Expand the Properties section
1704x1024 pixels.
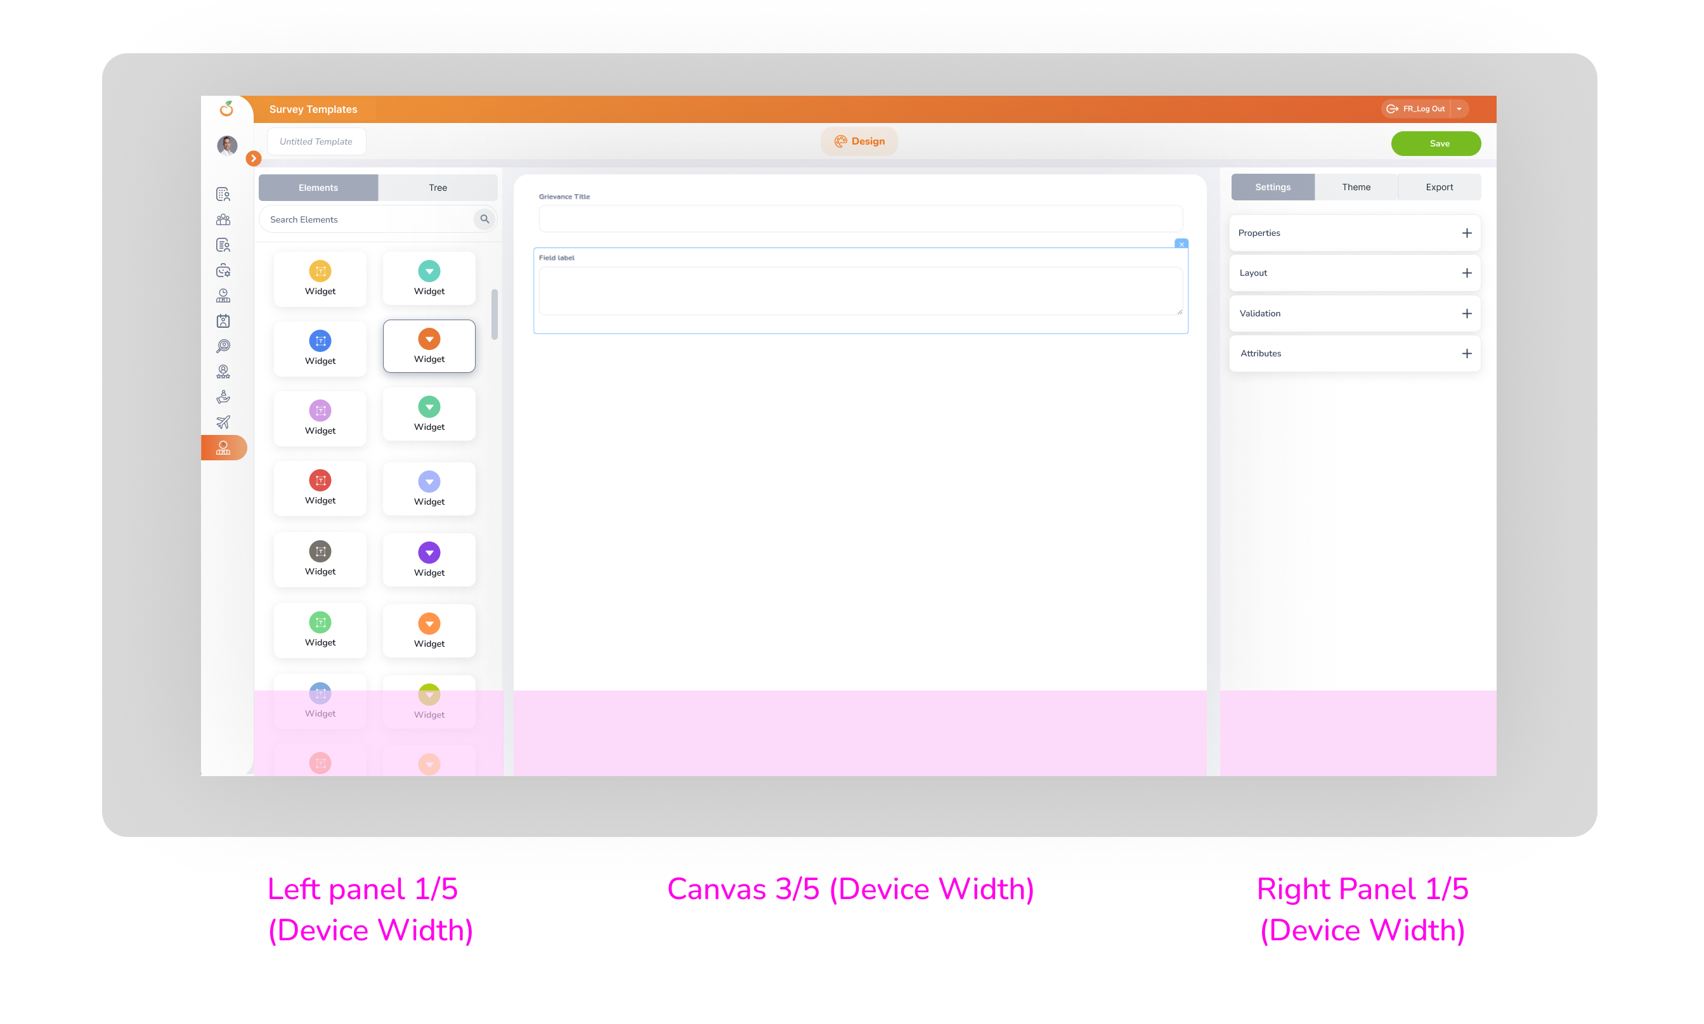(x=1354, y=233)
